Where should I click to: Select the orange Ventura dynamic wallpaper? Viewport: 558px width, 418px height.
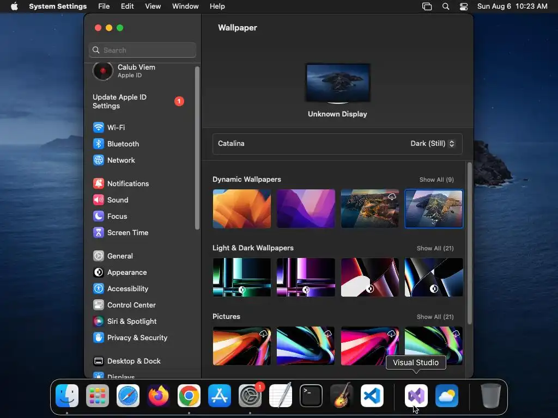[242, 208]
